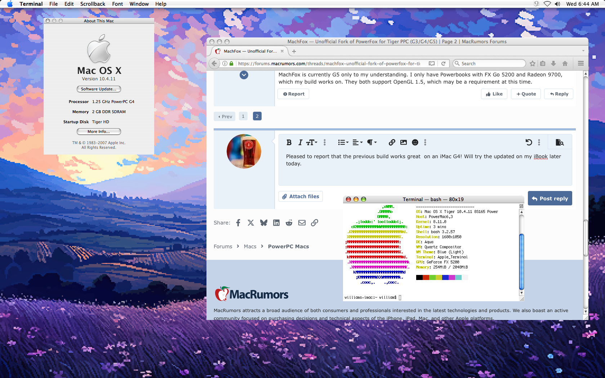Toggle bold formatting in reply editor
Viewport: 605px width, 378px height.
289,142
